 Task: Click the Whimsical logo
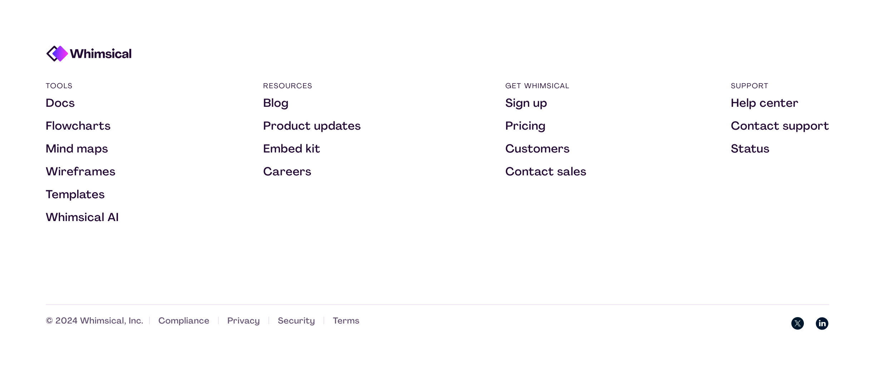(x=89, y=54)
